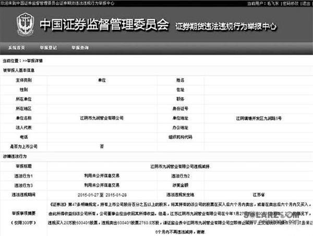
Task: Select the title 江阴市九润管业有限公司违规减持
Action: pos(180,166)
